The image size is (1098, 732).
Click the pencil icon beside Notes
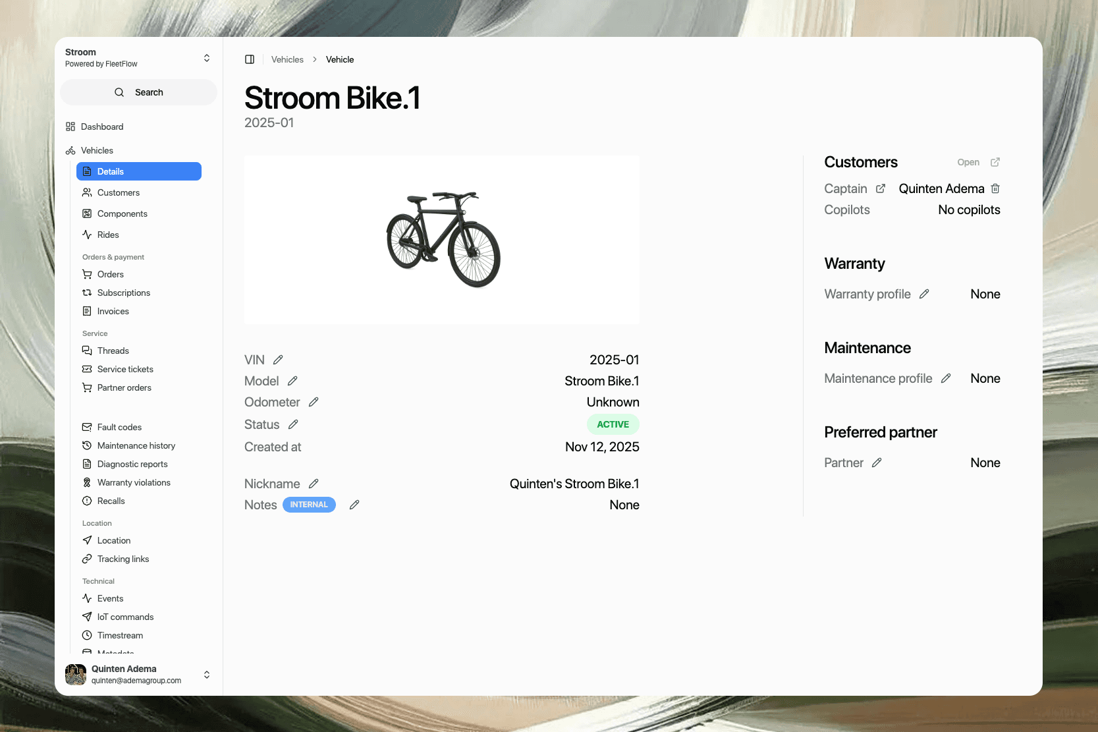354,505
